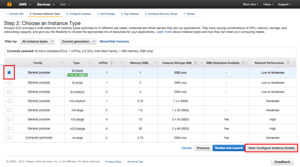Select the t2.small instance checkbox
Viewport: 300px width, 167px height.
click(9, 83)
